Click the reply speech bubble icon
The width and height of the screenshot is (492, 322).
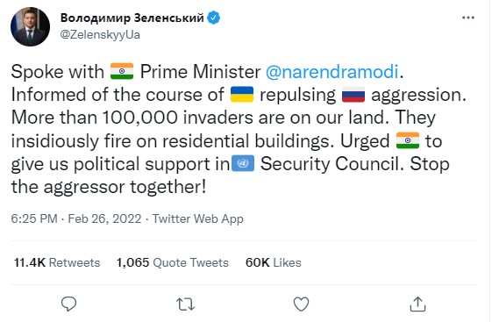[x=68, y=304]
